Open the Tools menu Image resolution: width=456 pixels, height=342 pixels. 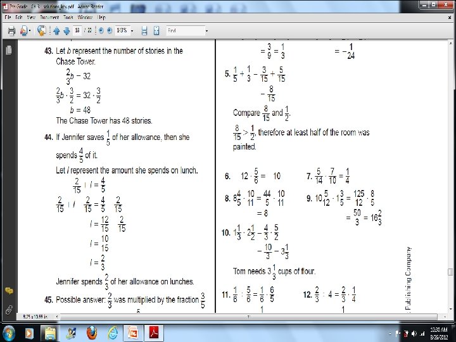pos(68,18)
